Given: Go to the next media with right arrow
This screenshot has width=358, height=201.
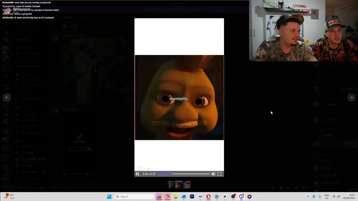Looking at the screenshot, I should click(x=351, y=97).
